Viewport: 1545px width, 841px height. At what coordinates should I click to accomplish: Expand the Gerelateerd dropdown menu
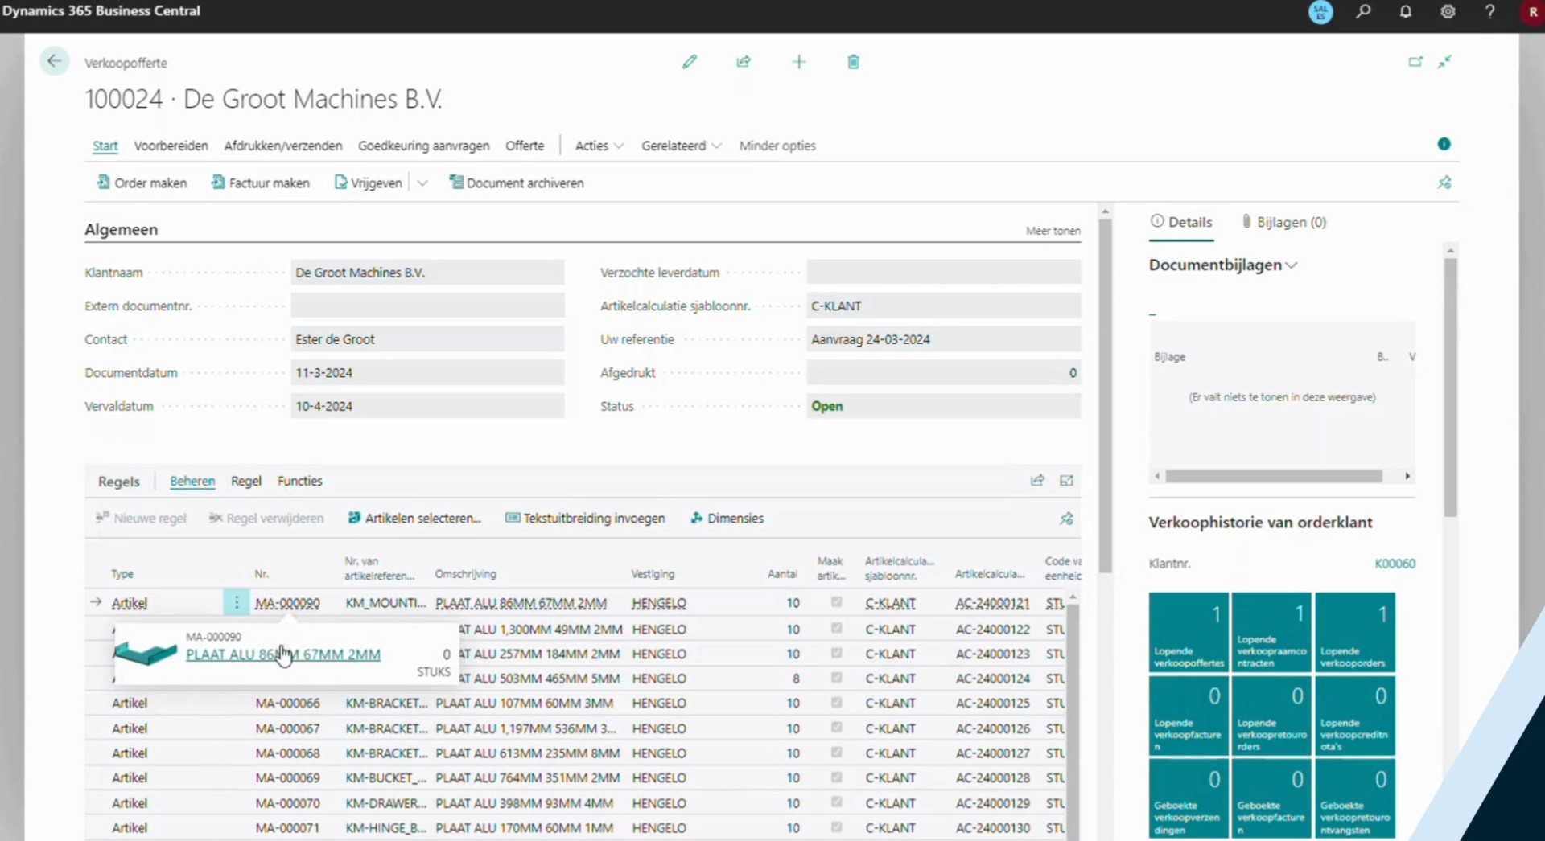pos(682,146)
